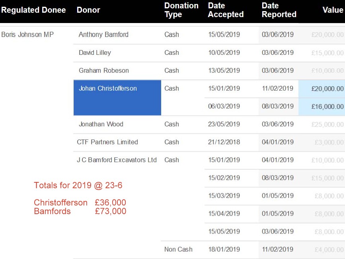Sort by the Donor column header
The image size is (345, 259).
tap(88, 10)
